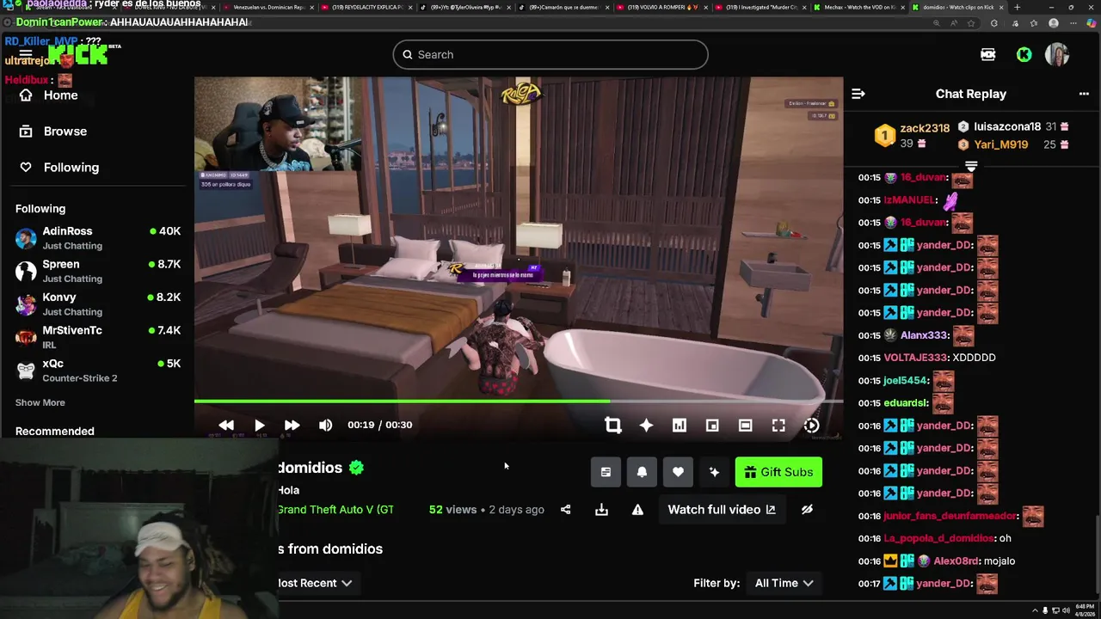Open Grand Theft Auto V category link
Viewport: 1101px width, 619px height.
point(335,510)
